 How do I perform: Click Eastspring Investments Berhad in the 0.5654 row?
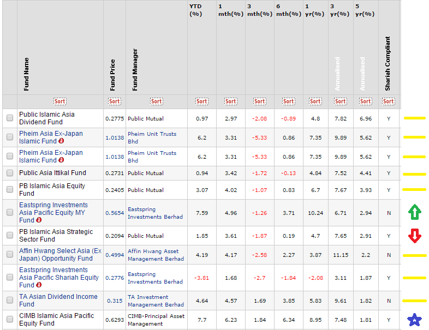coord(155,213)
